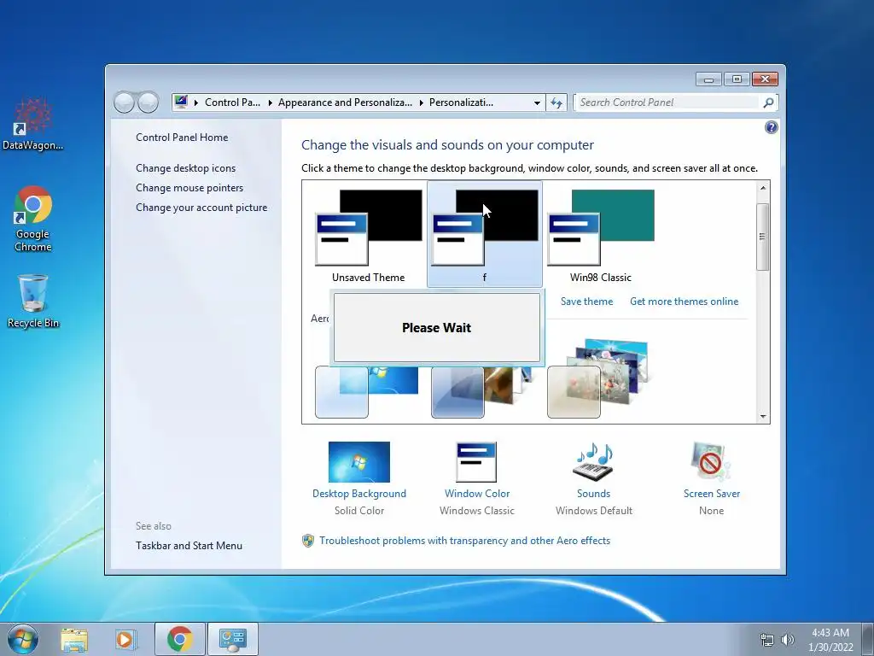Click the taskbar clock and date
The image size is (874, 656).
830,640
